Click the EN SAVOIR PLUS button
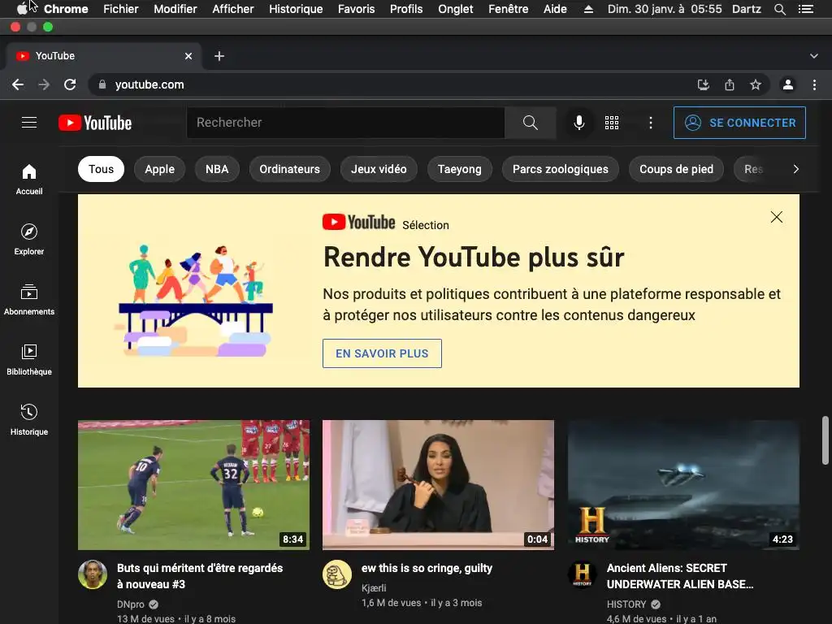The image size is (832, 624). [382, 353]
